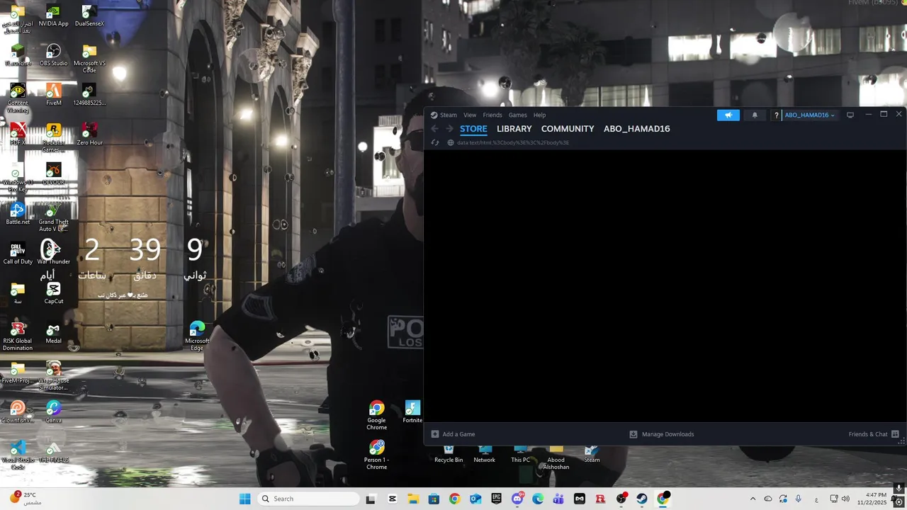Open the Games menu in Steam
The width and height of the screenshot is (907, 510).
517,115
